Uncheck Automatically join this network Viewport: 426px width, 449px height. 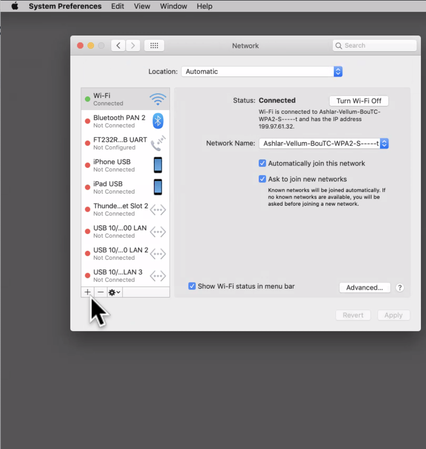pos(262,163)
